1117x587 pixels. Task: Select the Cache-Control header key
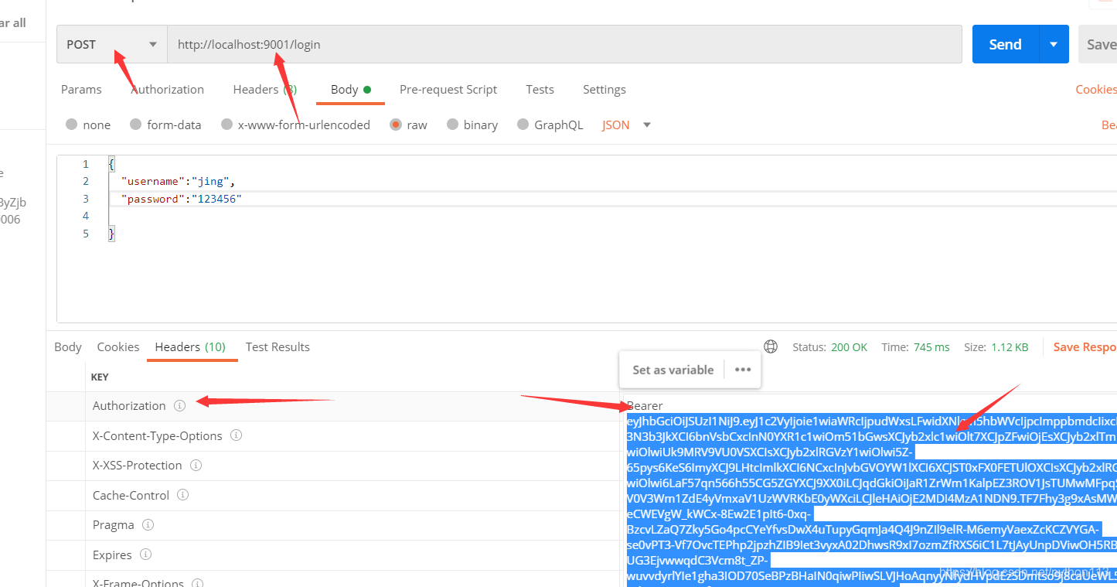131,495
